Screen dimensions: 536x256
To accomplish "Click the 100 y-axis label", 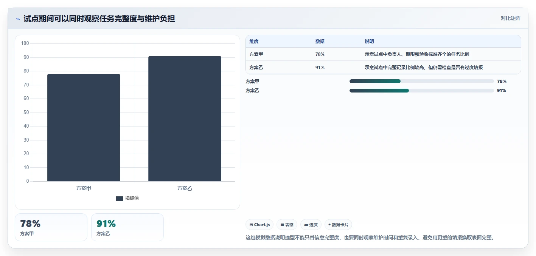I will (x=25, y=43).
